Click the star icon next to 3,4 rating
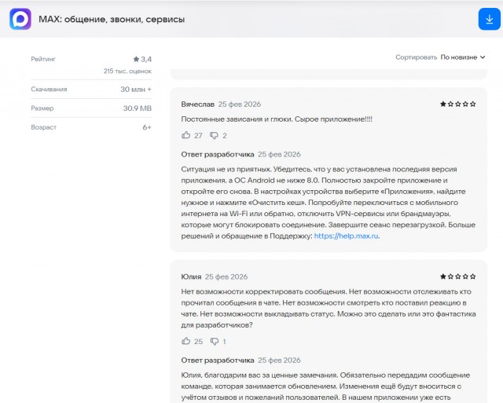503x403 pixels. [136, 59]
